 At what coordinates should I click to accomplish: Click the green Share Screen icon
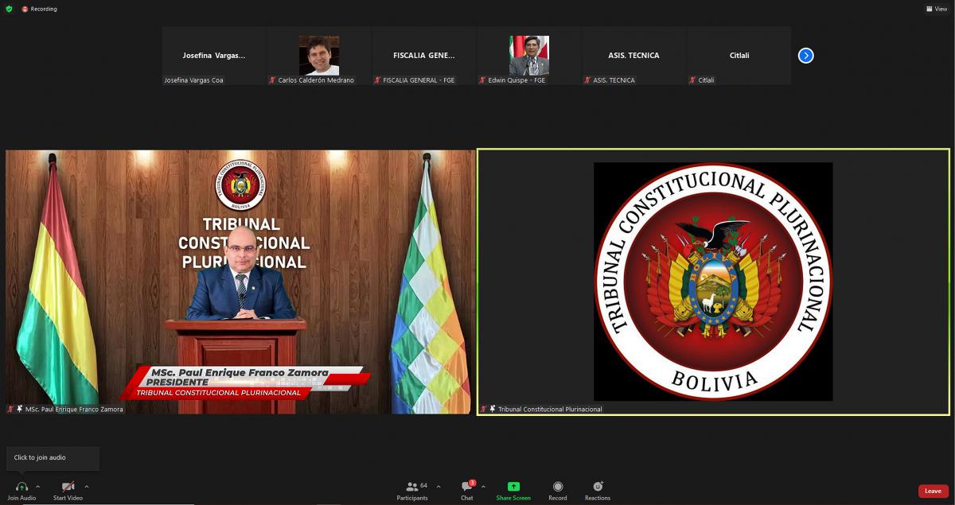tap(513, 487)
